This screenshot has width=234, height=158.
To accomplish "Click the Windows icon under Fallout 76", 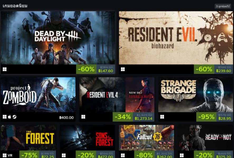I will [x=123, y=155].
